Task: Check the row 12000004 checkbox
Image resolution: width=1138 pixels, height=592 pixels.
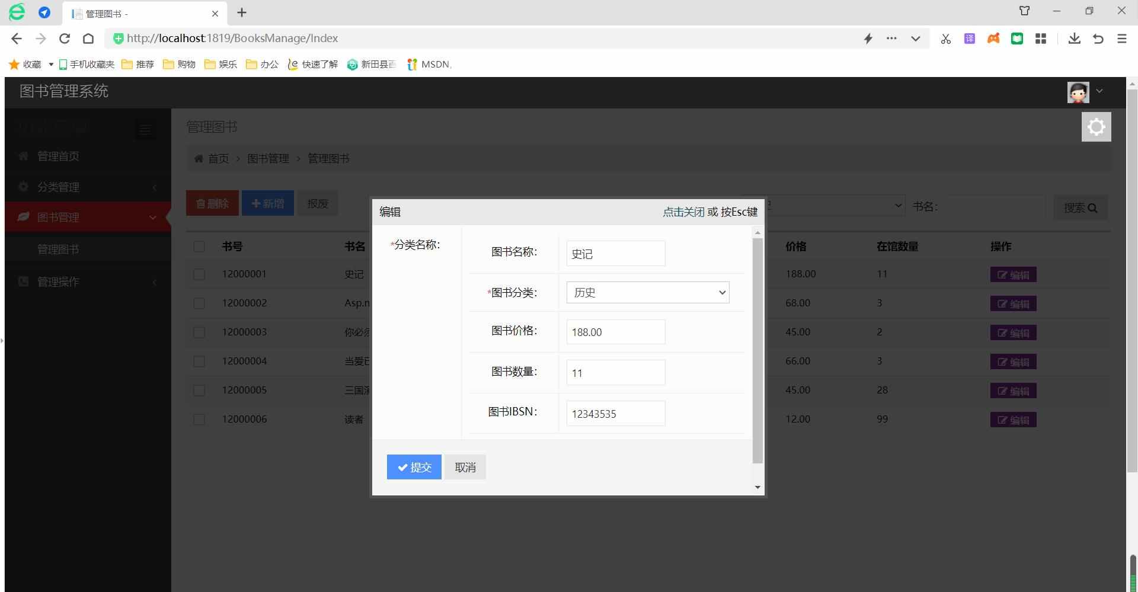Action: [x=199, y=361]
